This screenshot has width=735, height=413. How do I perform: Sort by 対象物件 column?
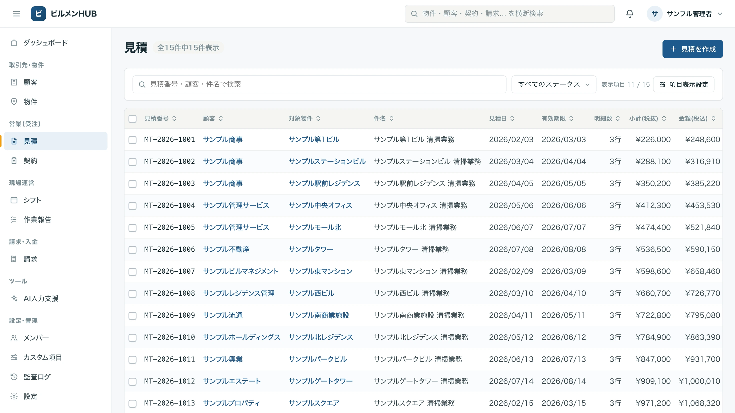coord(304,118)
